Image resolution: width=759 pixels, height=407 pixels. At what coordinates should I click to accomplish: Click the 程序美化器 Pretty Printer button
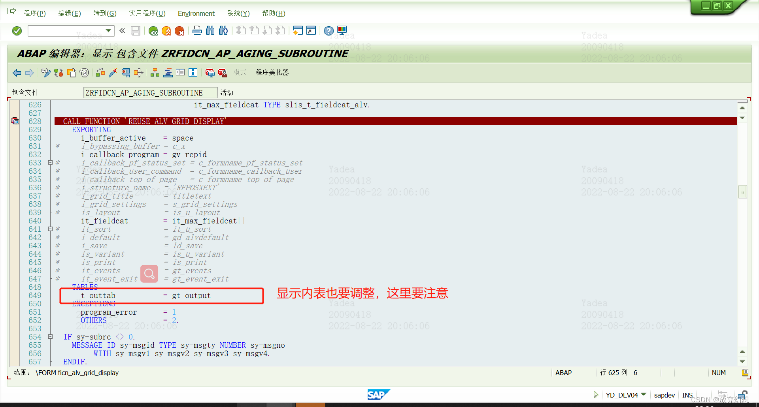point(272,73)
